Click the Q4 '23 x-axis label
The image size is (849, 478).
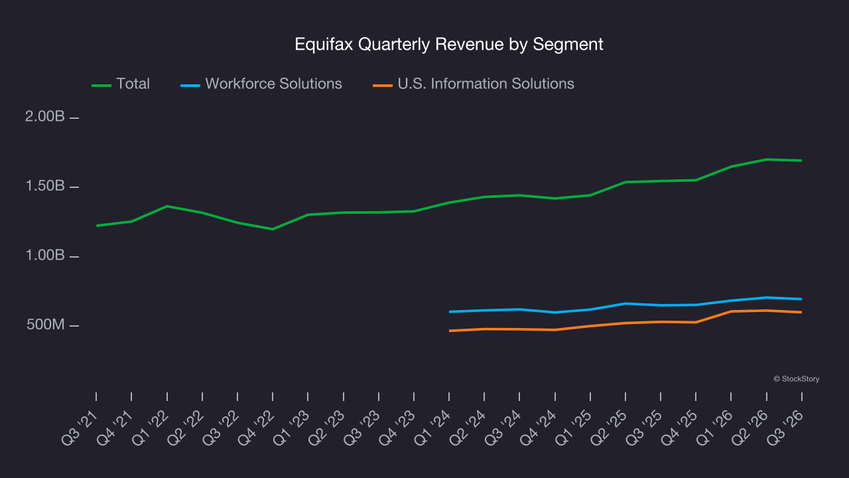click(x=399, y=427)
